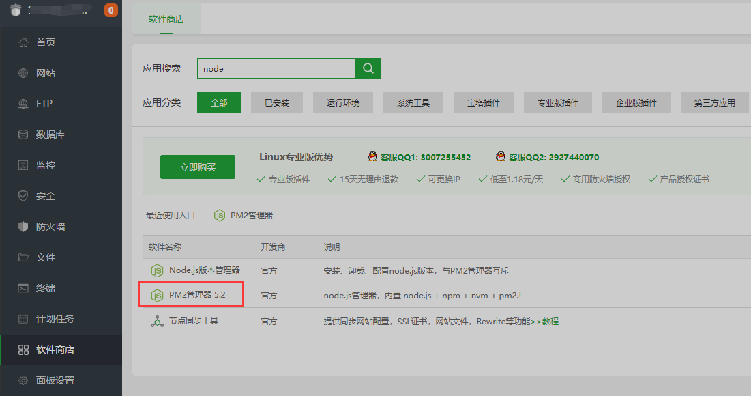Click the calendar icon beside 计划任务
The image size is (751, 396).
pos(23,319)
